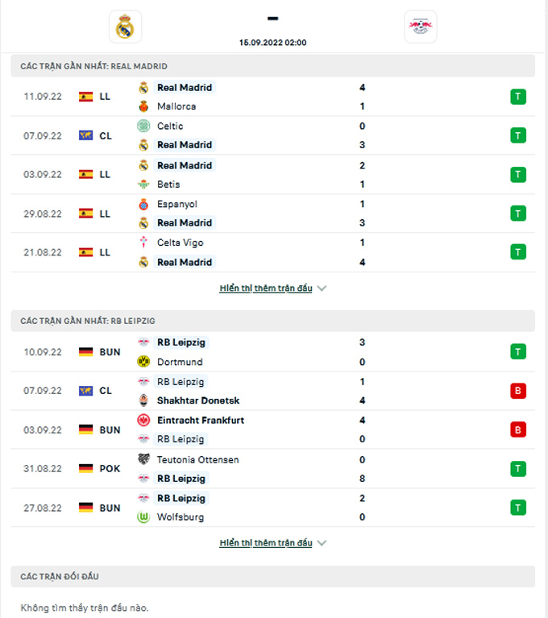This screenshot has height=618, width=548.
Task: Click the Celtic club crest icon
Action: (143, 126)
